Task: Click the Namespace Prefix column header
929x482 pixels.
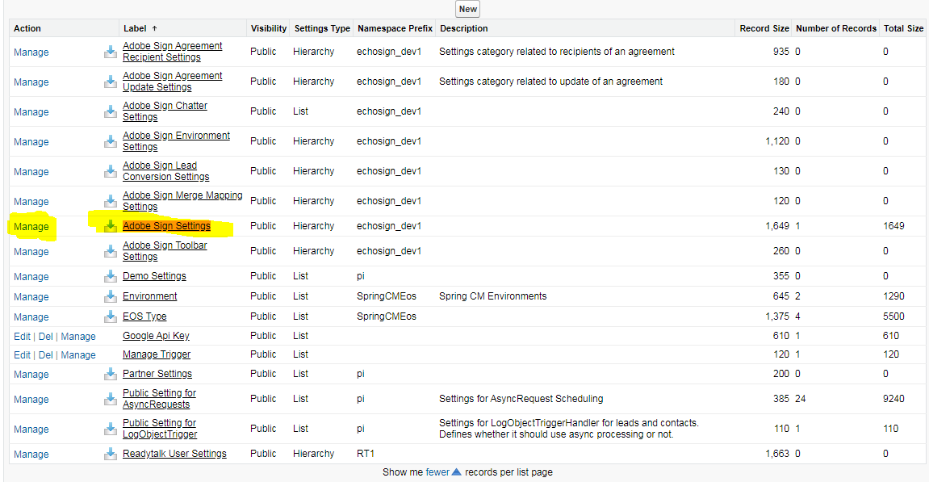Action: 395,28
